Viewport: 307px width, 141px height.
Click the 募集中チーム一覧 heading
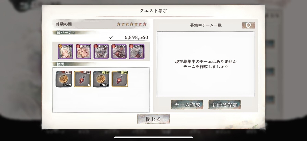pos(206,25)
